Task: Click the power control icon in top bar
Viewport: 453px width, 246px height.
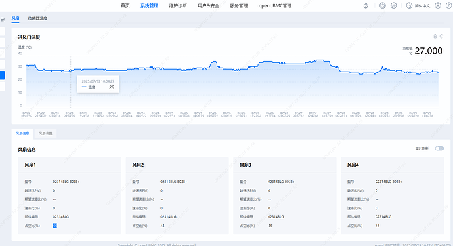Action: click(383, 5)
